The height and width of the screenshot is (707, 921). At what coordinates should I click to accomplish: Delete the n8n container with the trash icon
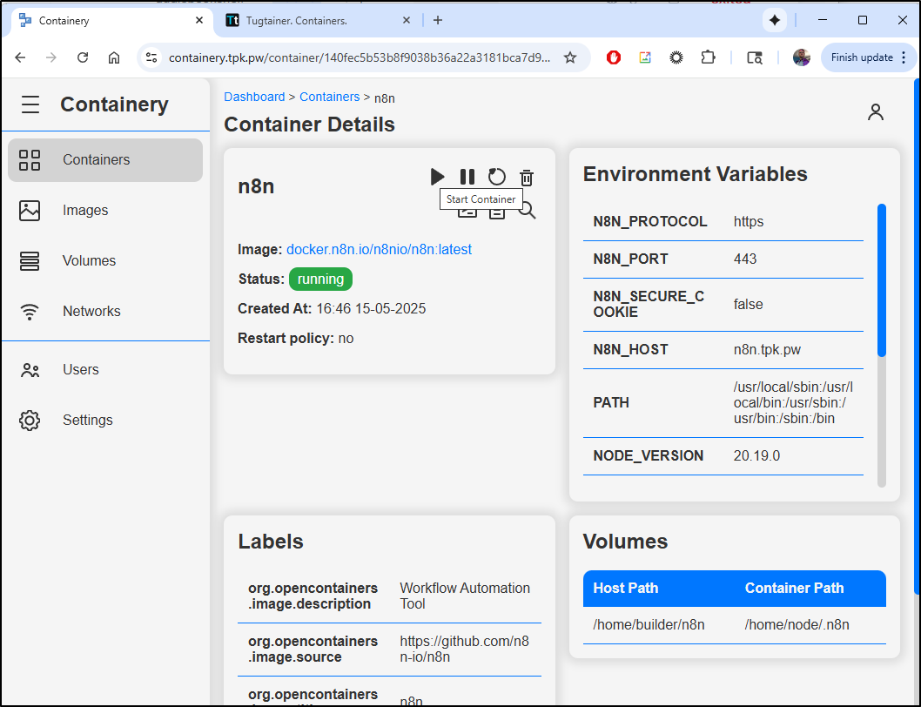click(x=527, y=177)
